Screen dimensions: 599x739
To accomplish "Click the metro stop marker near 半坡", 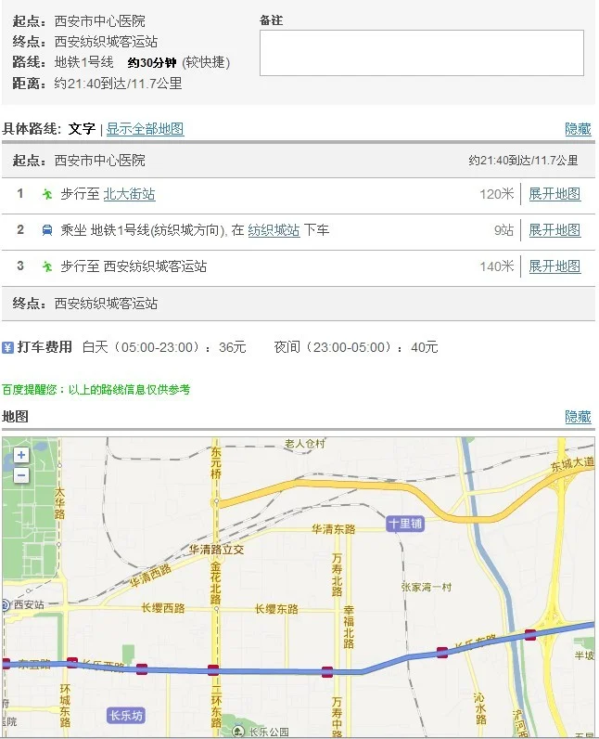I will point(530,634).
